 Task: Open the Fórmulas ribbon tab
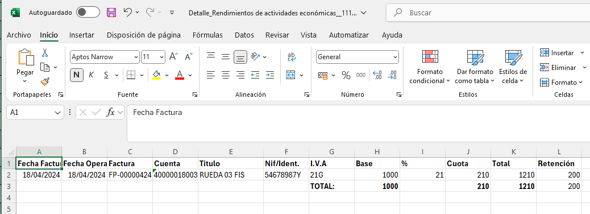207,35
